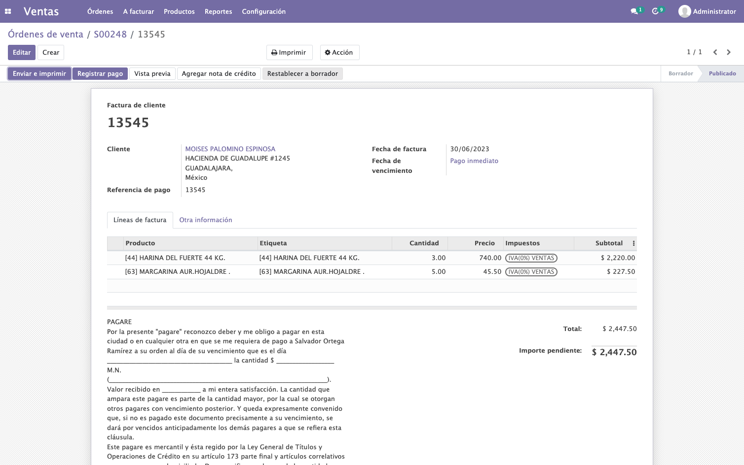Click the Ventas app title
The image size is (744, 465).
coord(41,11)
